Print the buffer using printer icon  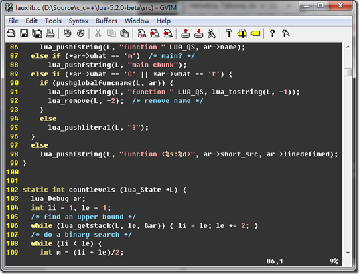pos(50,33)
